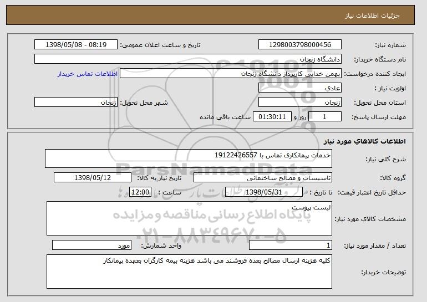Click the delivery city field زنجان

[76, 103]
